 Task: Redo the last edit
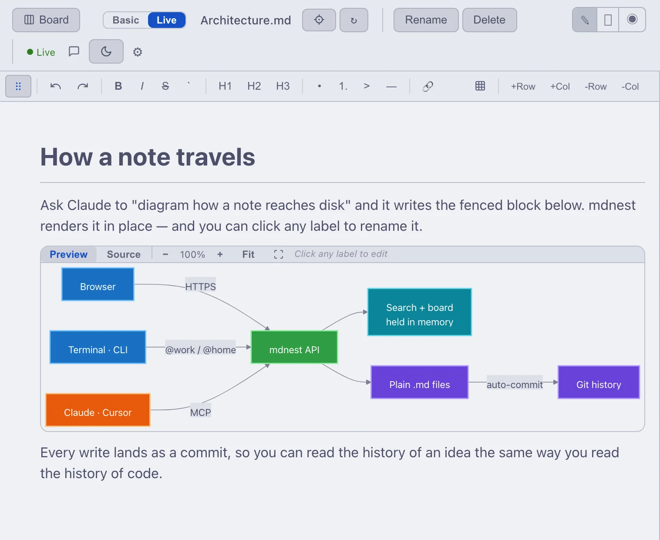coord(83,86)
